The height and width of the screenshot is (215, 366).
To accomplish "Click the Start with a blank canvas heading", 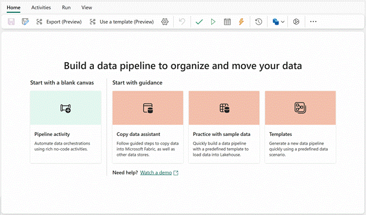I will pyautogui.click(x=62, y=83).
